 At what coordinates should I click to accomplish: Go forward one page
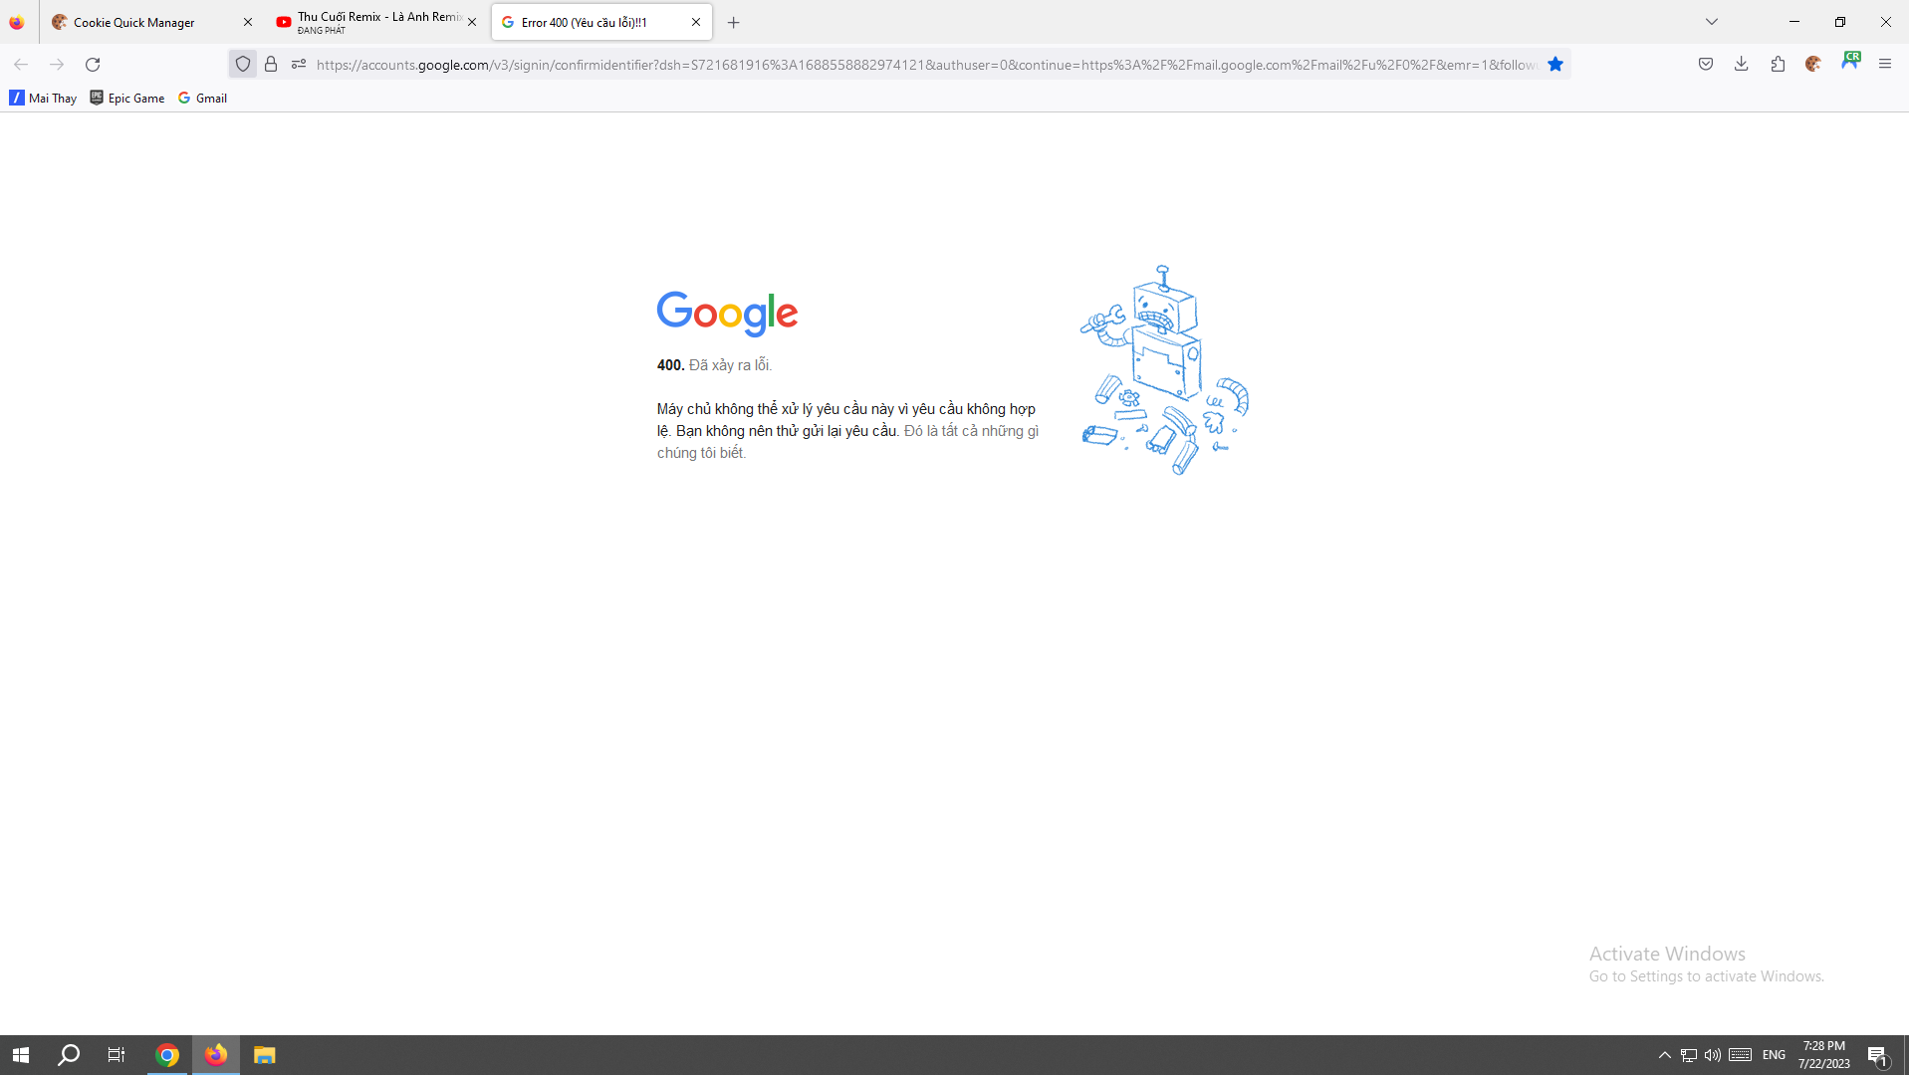(x=57, y=65)
